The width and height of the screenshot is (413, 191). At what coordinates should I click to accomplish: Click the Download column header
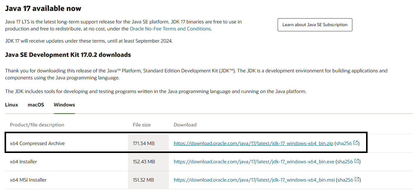click(185, 125)
